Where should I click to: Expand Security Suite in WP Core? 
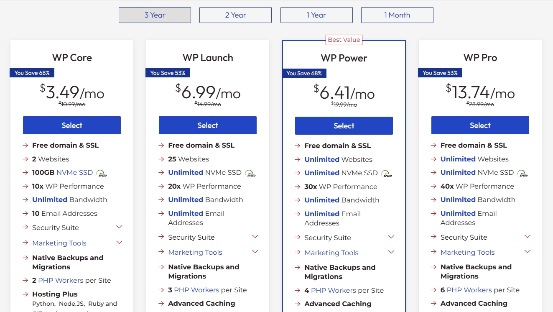[x=119, y=227]
